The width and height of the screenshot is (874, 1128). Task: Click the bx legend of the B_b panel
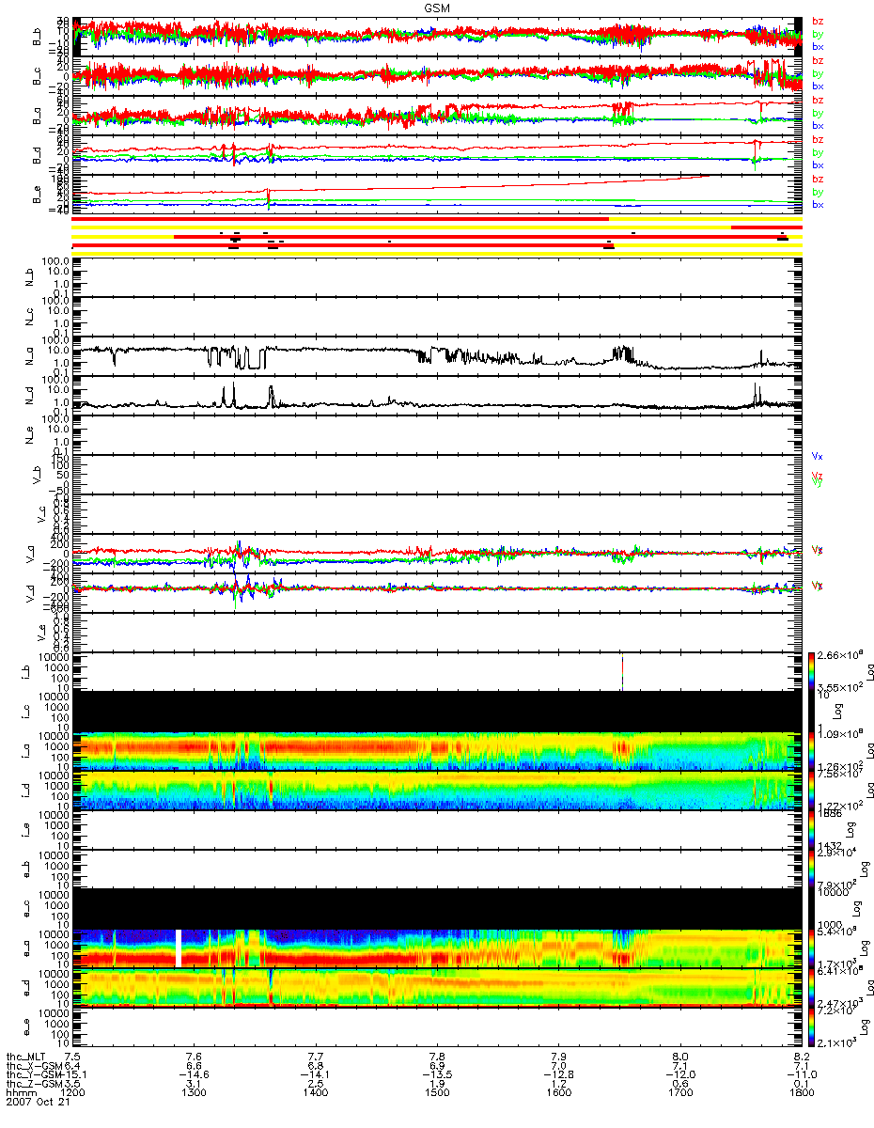(x=818, y=46)
